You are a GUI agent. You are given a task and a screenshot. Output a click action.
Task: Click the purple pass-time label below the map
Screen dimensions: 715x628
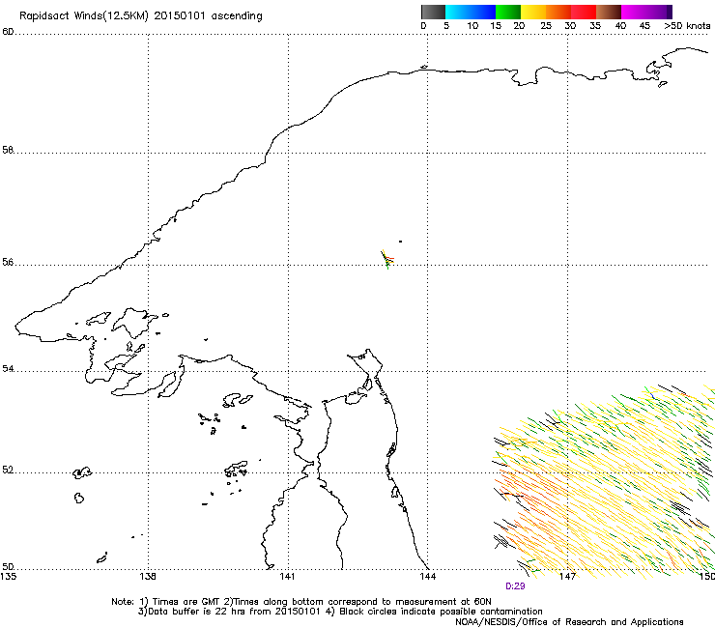pos(515,586)
